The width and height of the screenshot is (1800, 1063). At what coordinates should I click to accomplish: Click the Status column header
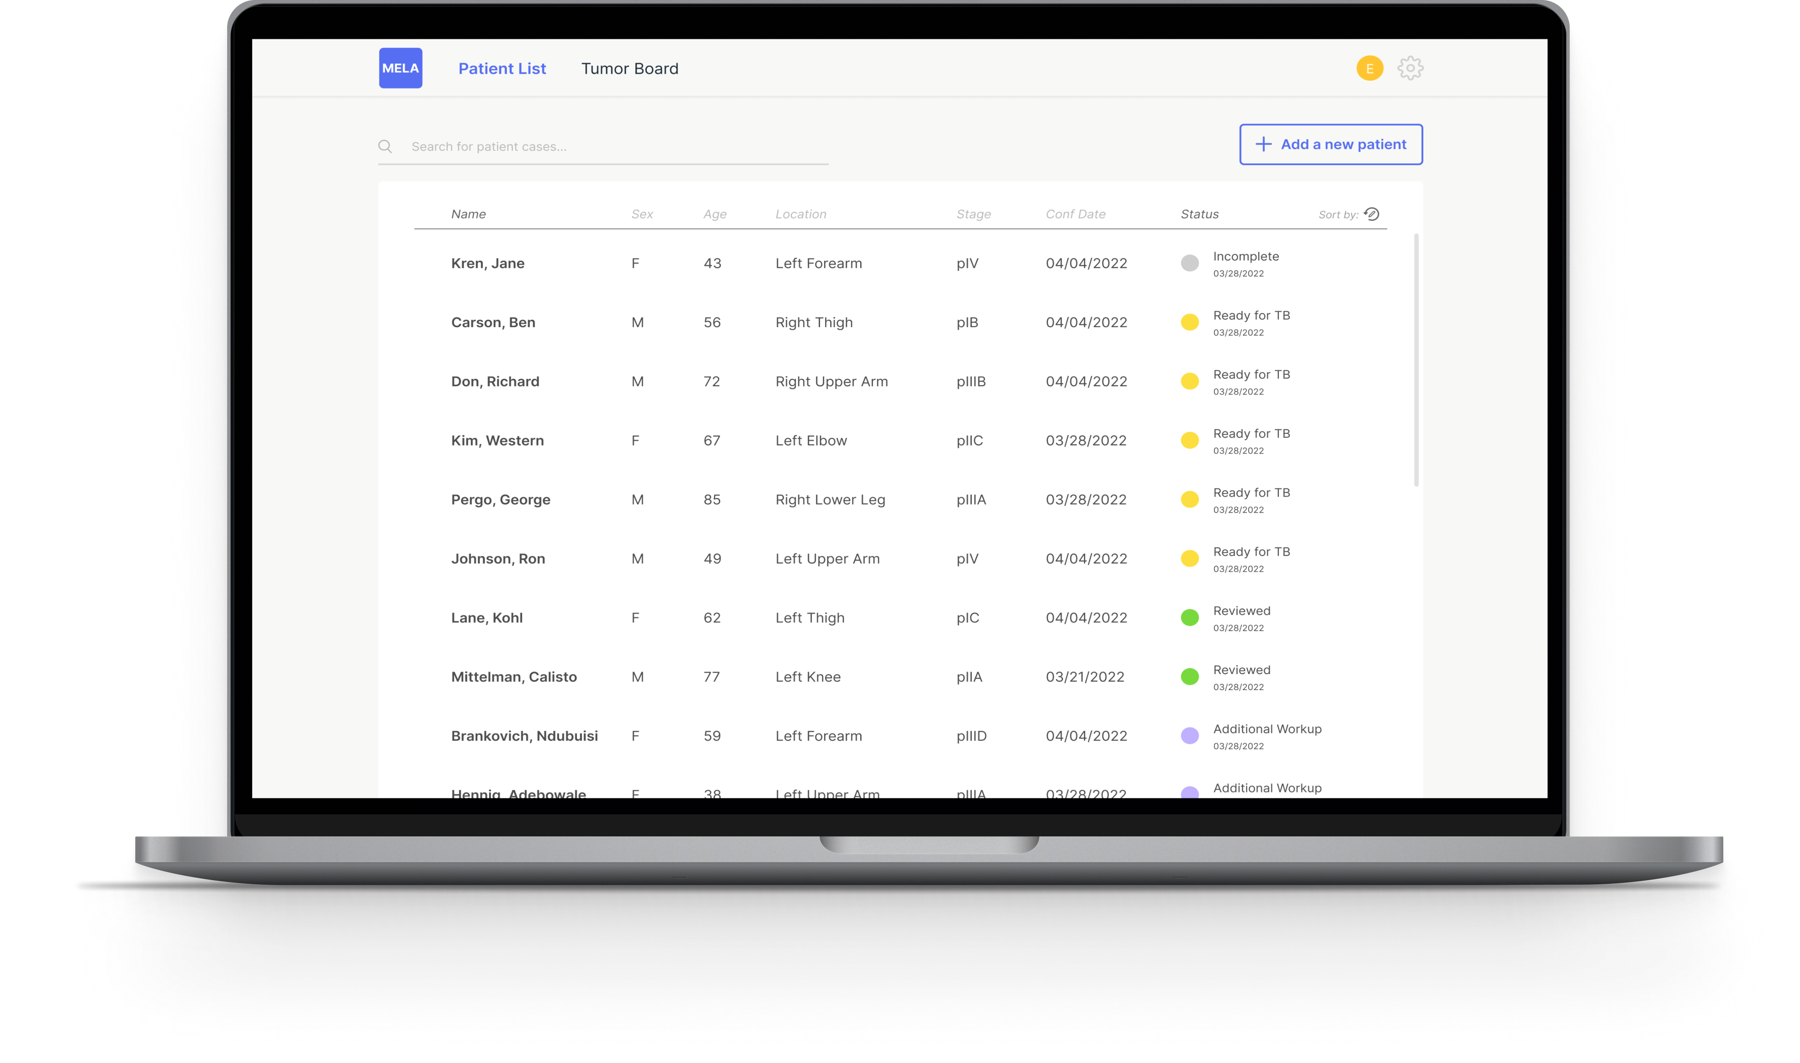point(1199,214)
